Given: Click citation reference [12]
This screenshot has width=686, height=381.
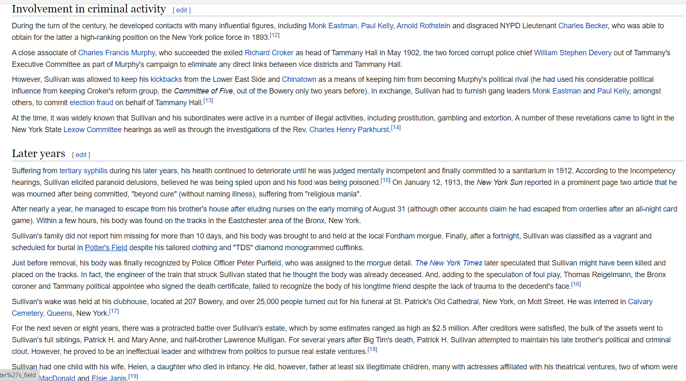Looking at the screenshot, I should 274,35.
